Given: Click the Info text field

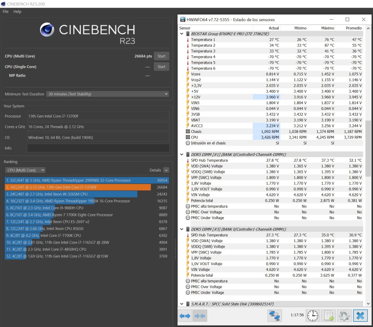Looking at the screenshot, I should (x=98, y=148).
